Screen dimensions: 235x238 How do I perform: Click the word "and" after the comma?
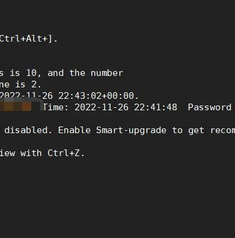coord(55,73)
